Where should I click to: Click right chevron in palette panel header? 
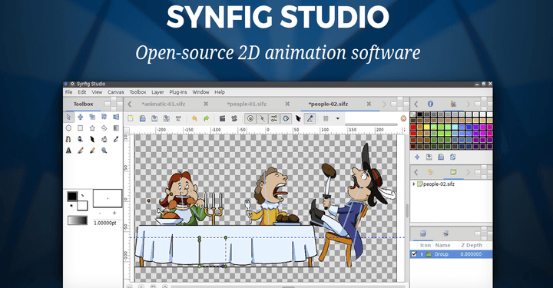click(469, 104)
